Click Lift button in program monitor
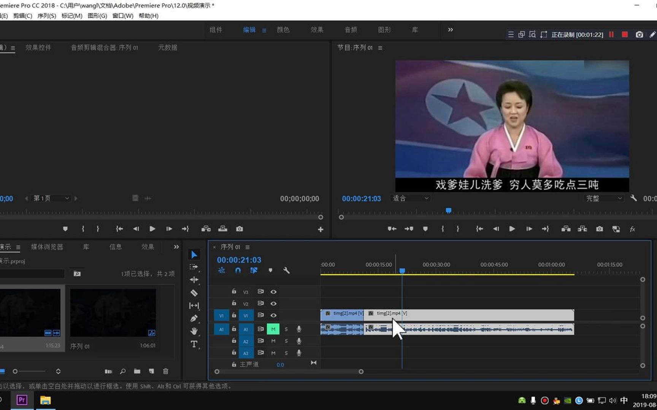The width and height of the screenshot is (657, 410). tap(566, 229)
